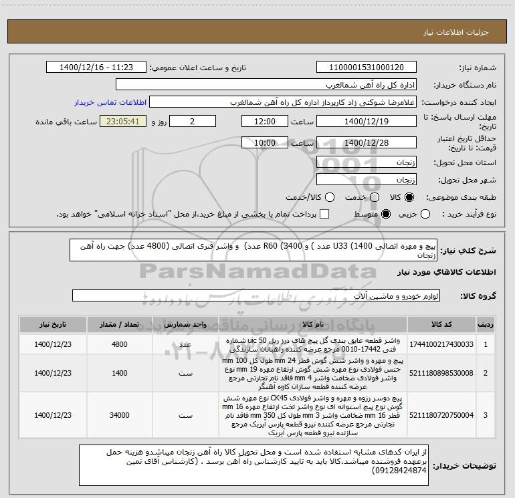The width and height of the screenshot is (515, 498).
Task: Click the price validity date 1400/12/28
Action: (367, 143)
